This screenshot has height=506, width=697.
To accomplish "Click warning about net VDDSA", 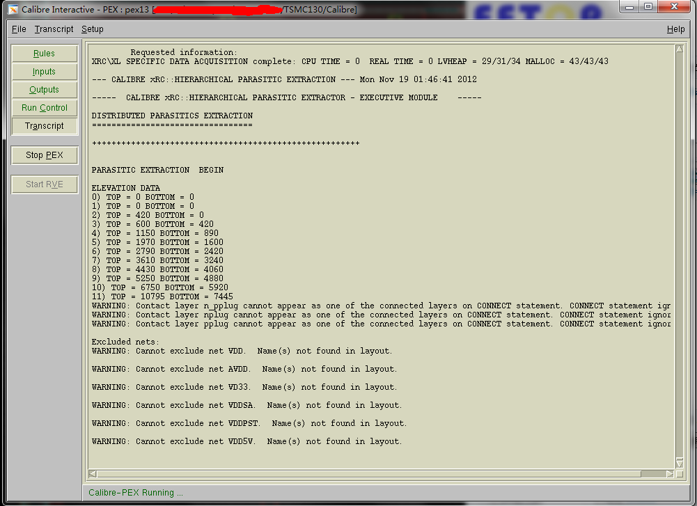I will 246,405.
